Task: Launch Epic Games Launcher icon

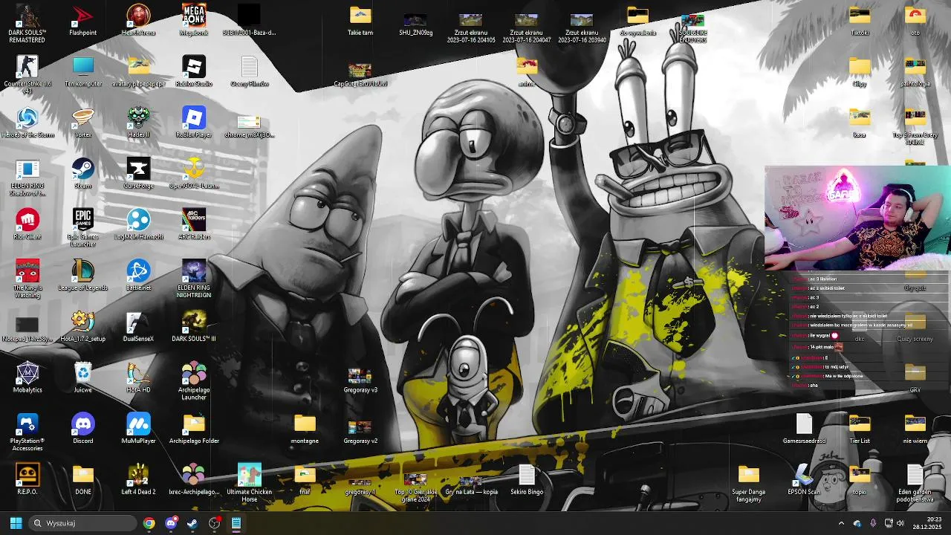Action: tap(82, 227)
